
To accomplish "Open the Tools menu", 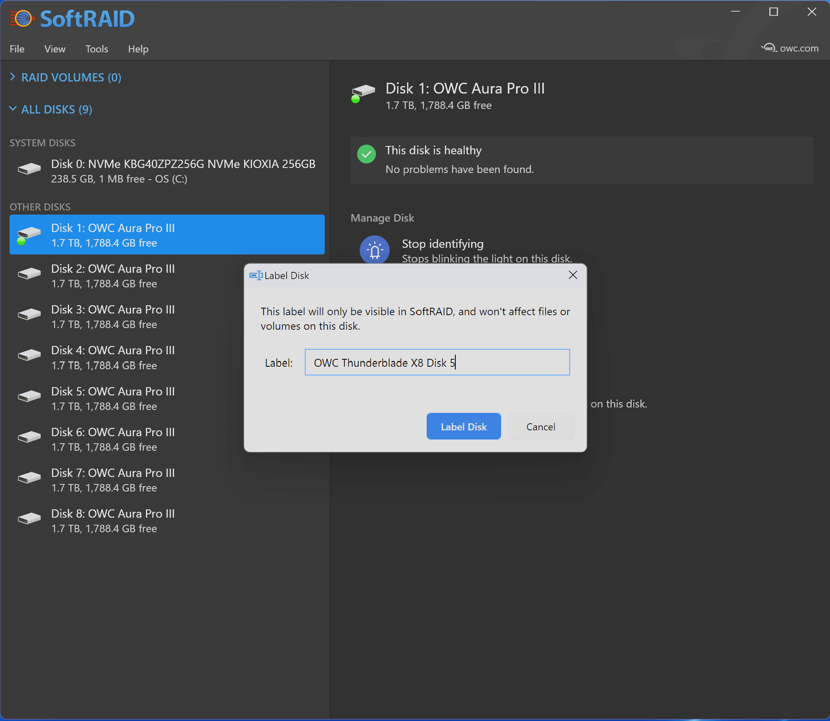I will (96, 49).
